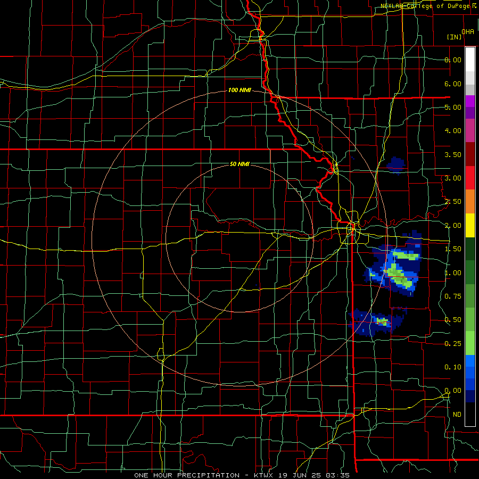Select the 0.25 legend value
The height and width of the screenshot is (479, 479).
[x=453, y=344]
